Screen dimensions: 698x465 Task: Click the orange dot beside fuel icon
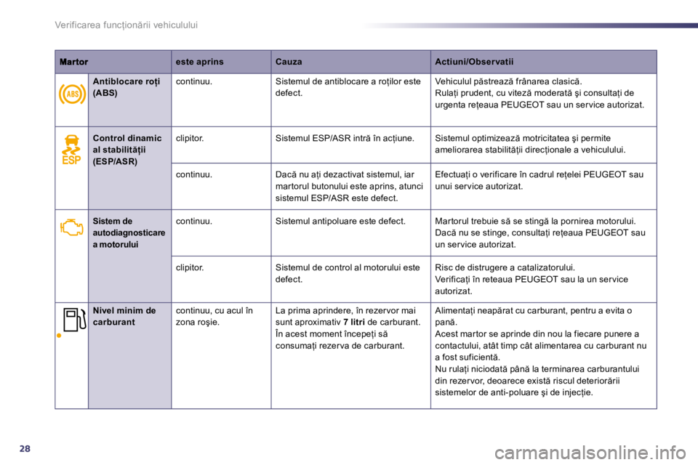58,336
